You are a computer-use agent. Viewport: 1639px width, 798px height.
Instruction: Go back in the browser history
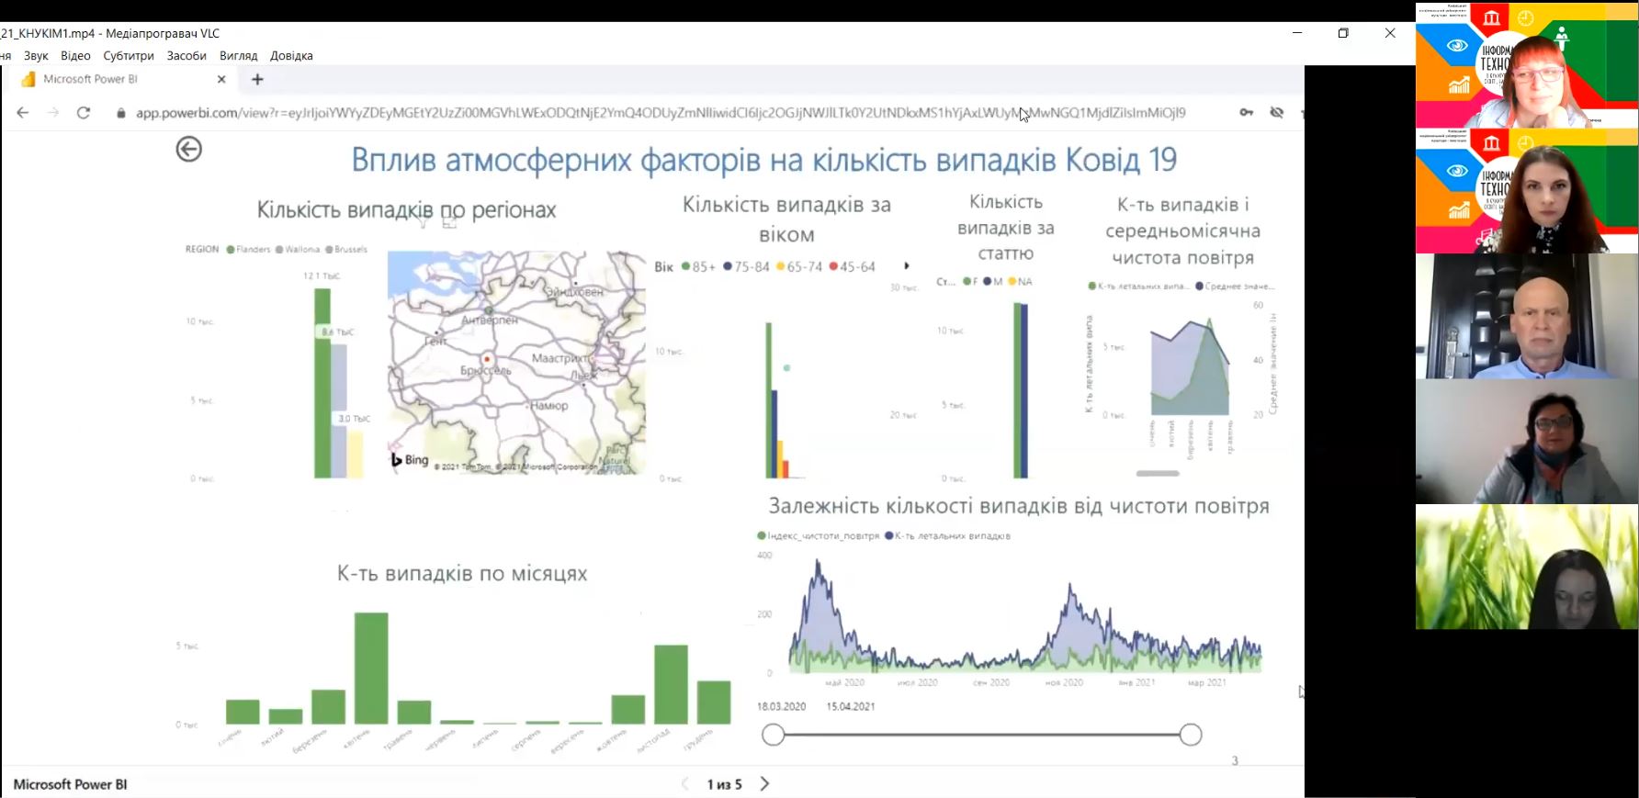[23, 113]
